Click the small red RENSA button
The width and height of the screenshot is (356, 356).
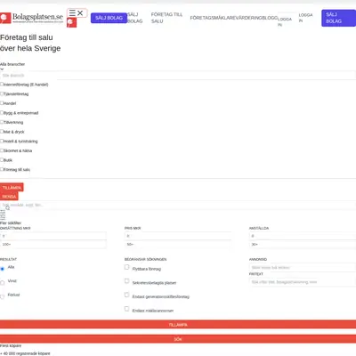(x=9, y=197)
